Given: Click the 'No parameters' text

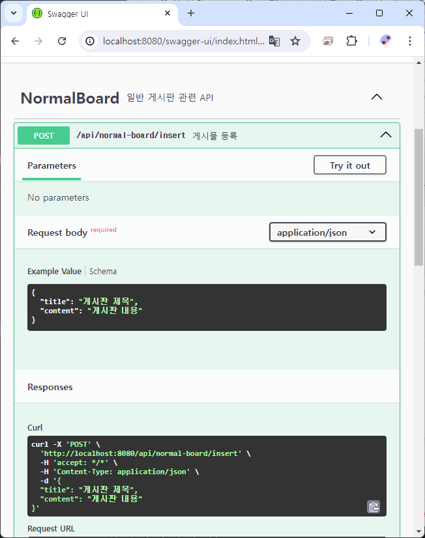Looking at the screenshot, I should (59, 197).
